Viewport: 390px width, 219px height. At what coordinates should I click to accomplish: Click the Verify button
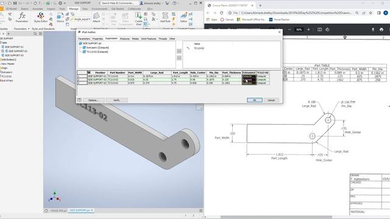point(116,100)
